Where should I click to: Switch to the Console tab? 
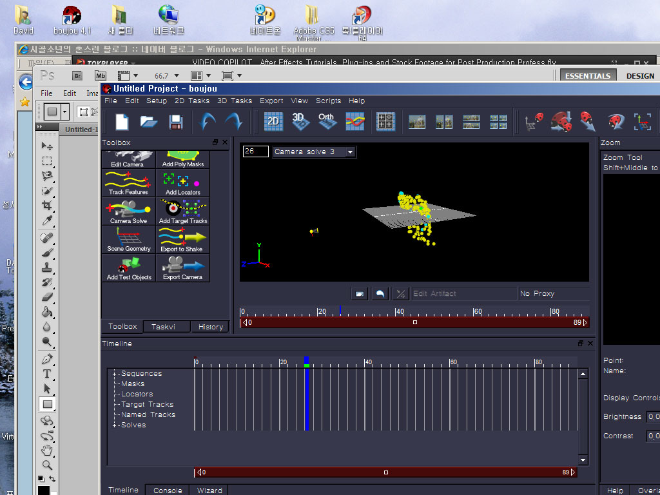pyautogui.click(x=168, y=490)
